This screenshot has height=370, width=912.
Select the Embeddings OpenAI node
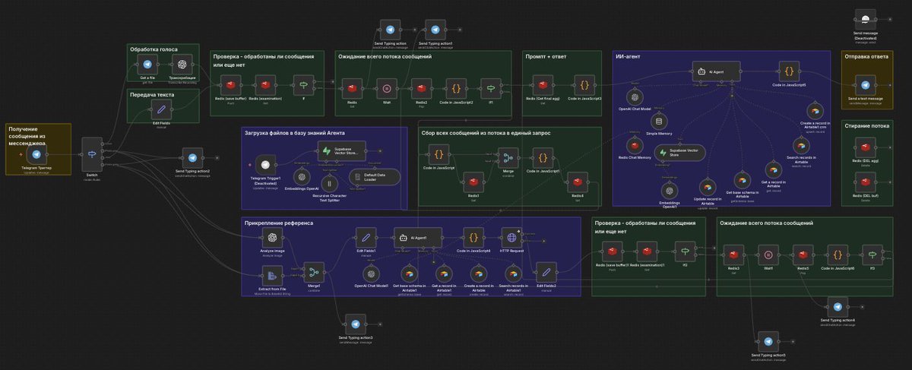point(300,176)
